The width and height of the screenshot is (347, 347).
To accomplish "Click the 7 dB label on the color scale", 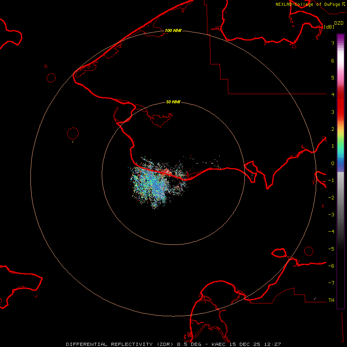I will (x=333, y=43).
